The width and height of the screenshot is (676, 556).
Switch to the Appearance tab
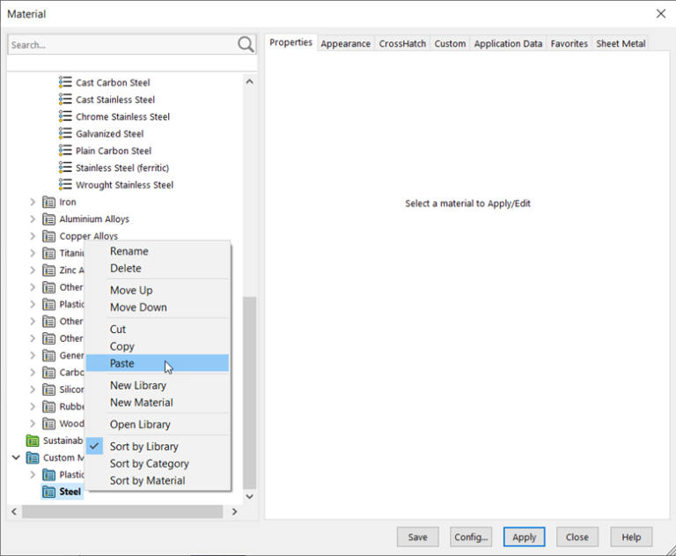(345, 43)
